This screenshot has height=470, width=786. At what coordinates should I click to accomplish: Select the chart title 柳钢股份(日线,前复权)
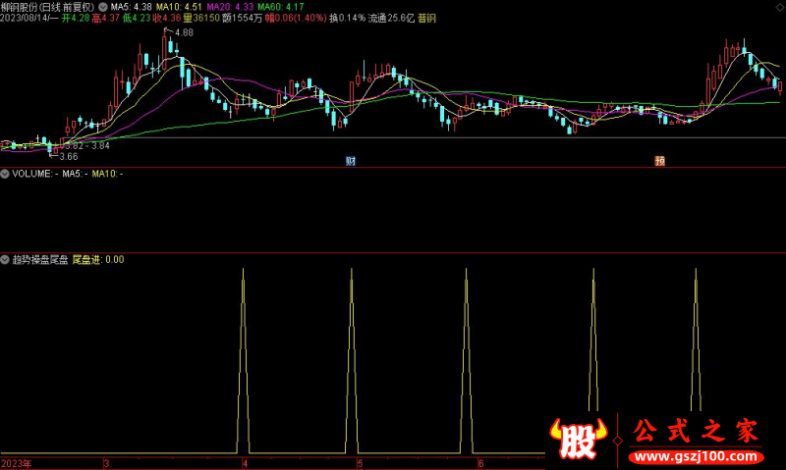(x=47, y=7)
